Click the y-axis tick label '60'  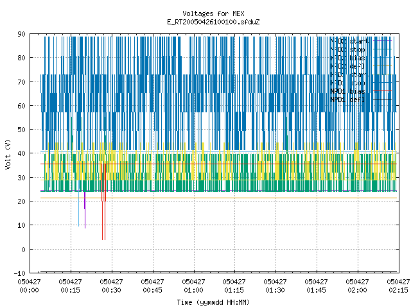click(21, 106)
